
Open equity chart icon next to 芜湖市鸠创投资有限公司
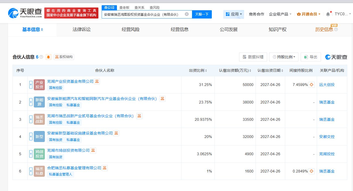(93, 150)
